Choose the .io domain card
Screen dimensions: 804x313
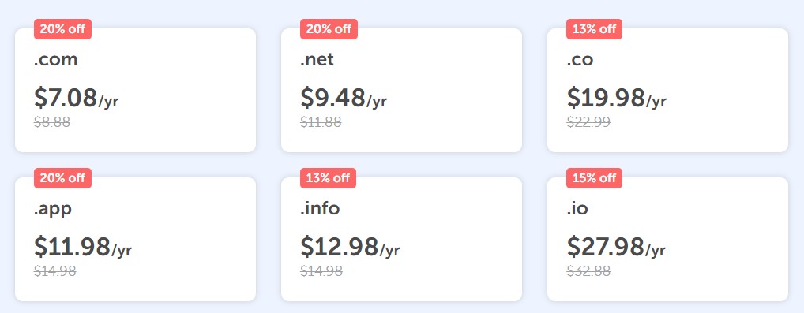pos(667,239)
